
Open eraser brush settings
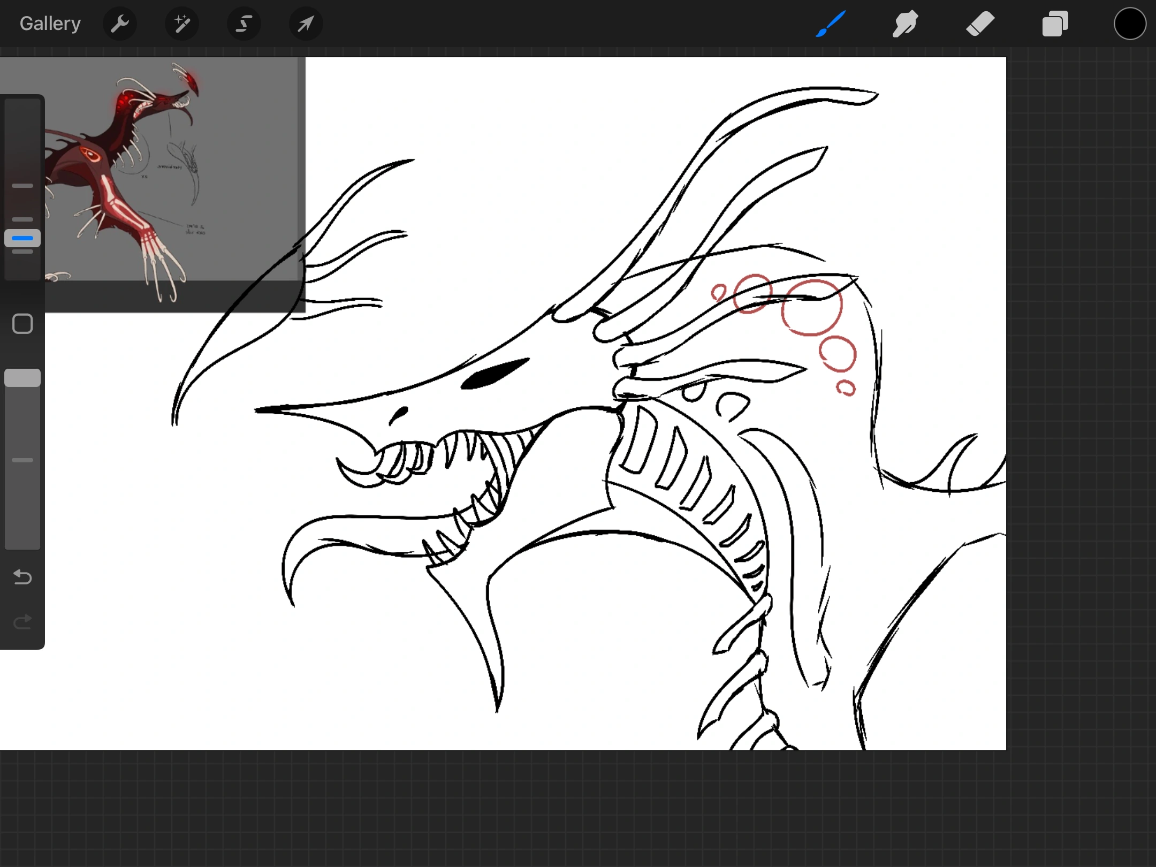click(980, 24)
